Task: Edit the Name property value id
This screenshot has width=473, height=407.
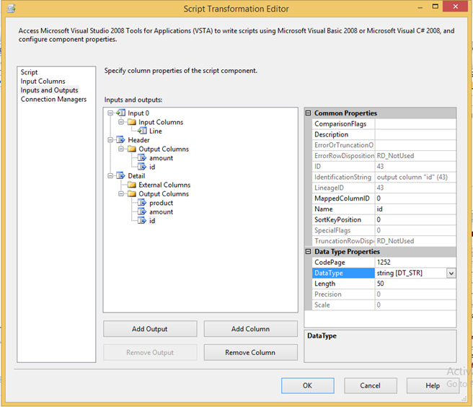Action: (415, 209)
